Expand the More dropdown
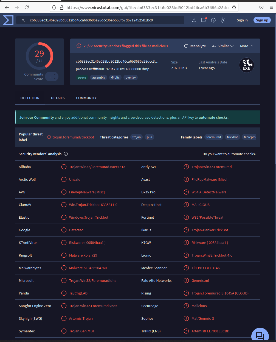Screen dimensions: 276x342 tap(247, 46)
